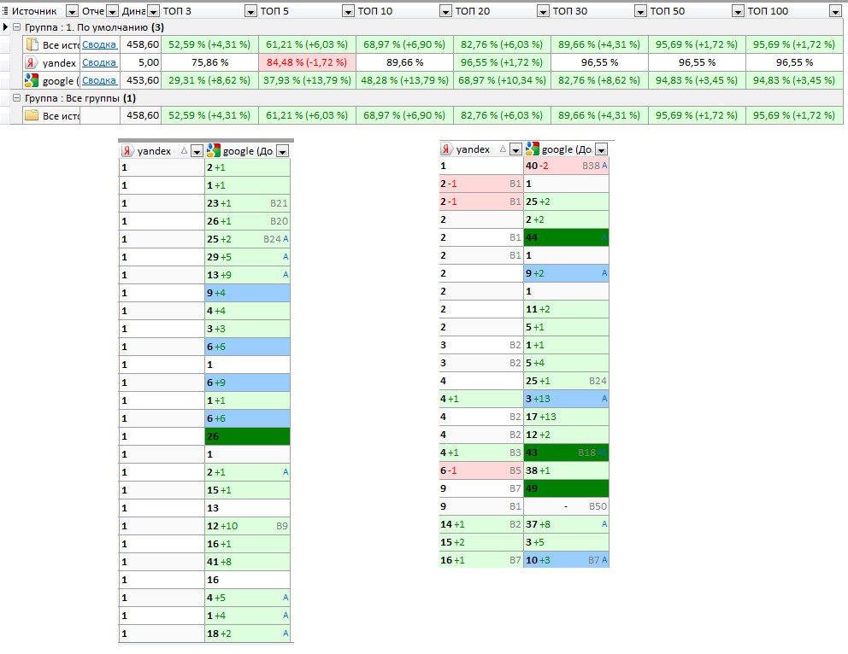Click the folder icon in Все группы row
Viewport: 848px width, 654px height.
32,115
